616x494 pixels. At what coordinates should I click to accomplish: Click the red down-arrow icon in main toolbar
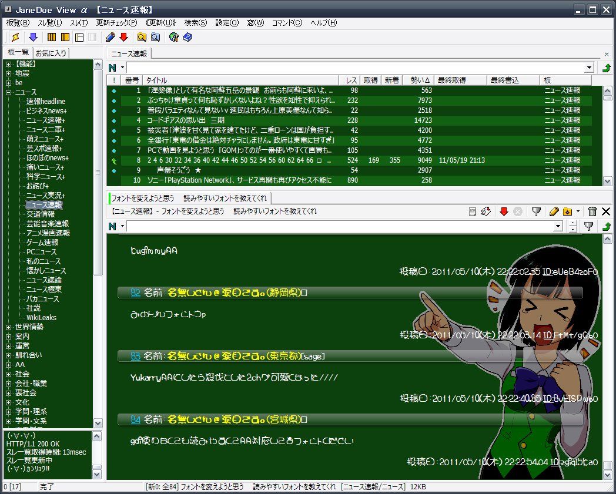pyautogui.click(x=124, y=37)
